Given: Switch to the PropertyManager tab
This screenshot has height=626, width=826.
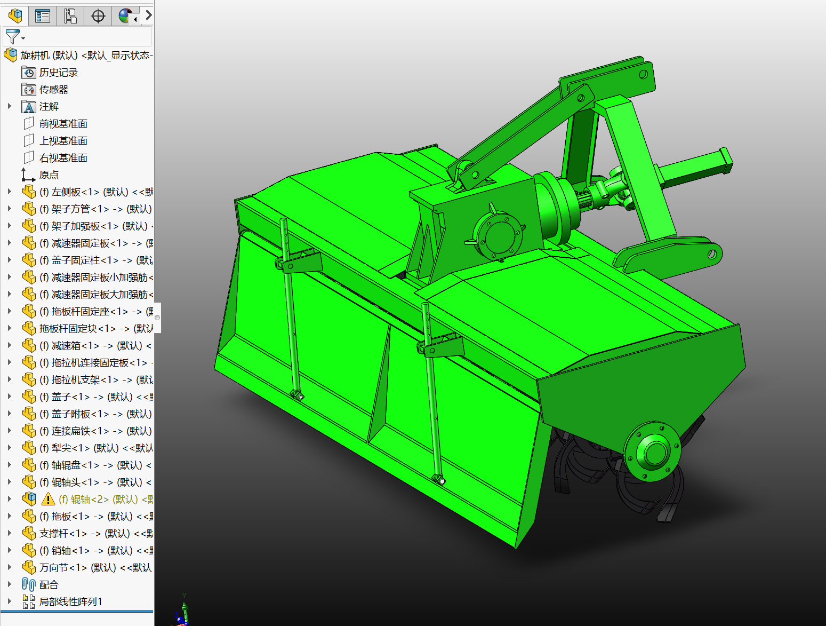Looking at the screenshot, I should click(x=42, y=16).
